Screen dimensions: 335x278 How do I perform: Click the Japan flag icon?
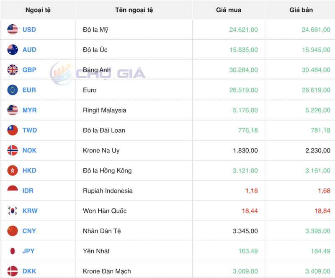[x=13, y=251]
